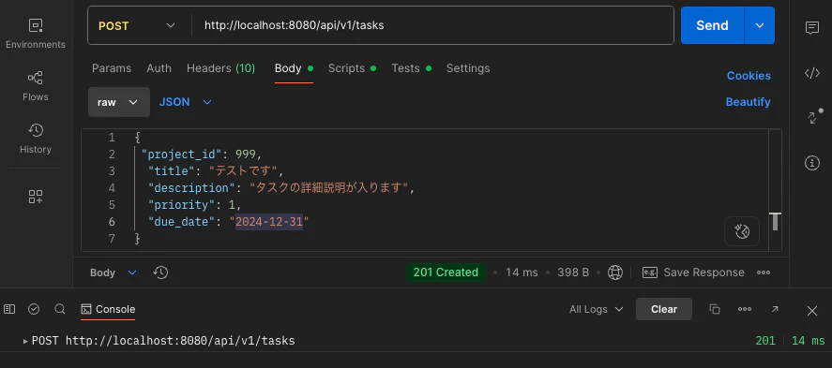This screenshot has height=368, width=832.
Task: Click the find magnifier icon in footer
Action: click(60, 309)
